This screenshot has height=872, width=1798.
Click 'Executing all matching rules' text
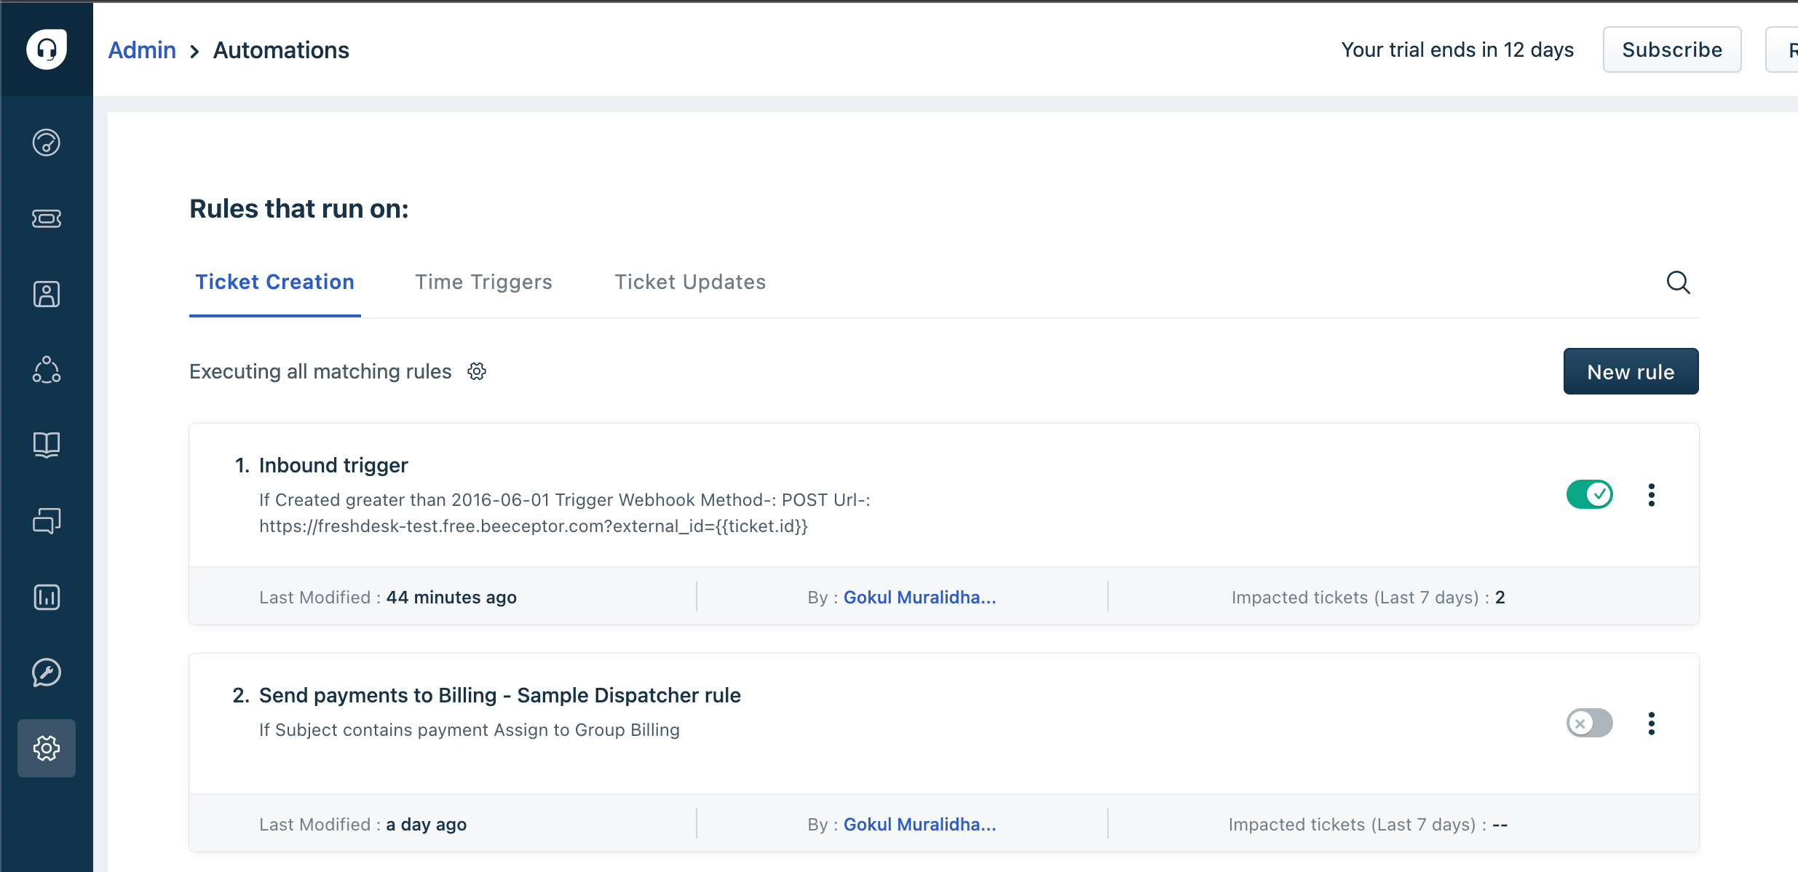click(x=320, y=371)
